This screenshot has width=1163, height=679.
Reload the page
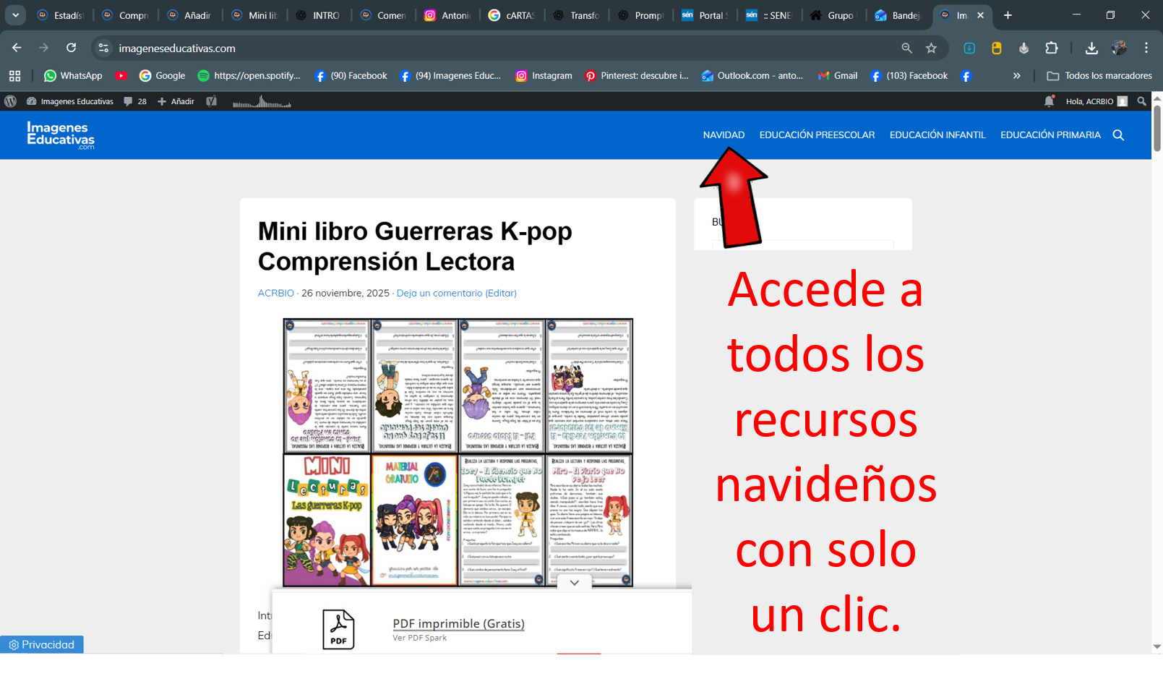click(71, 48)
